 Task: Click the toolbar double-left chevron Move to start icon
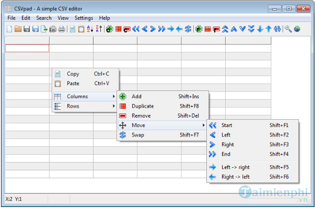click(x=136, y=29)
